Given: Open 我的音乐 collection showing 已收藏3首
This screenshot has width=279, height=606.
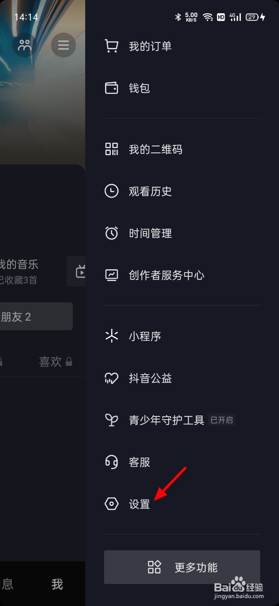Looking at the screenshot, I should 19,271.
